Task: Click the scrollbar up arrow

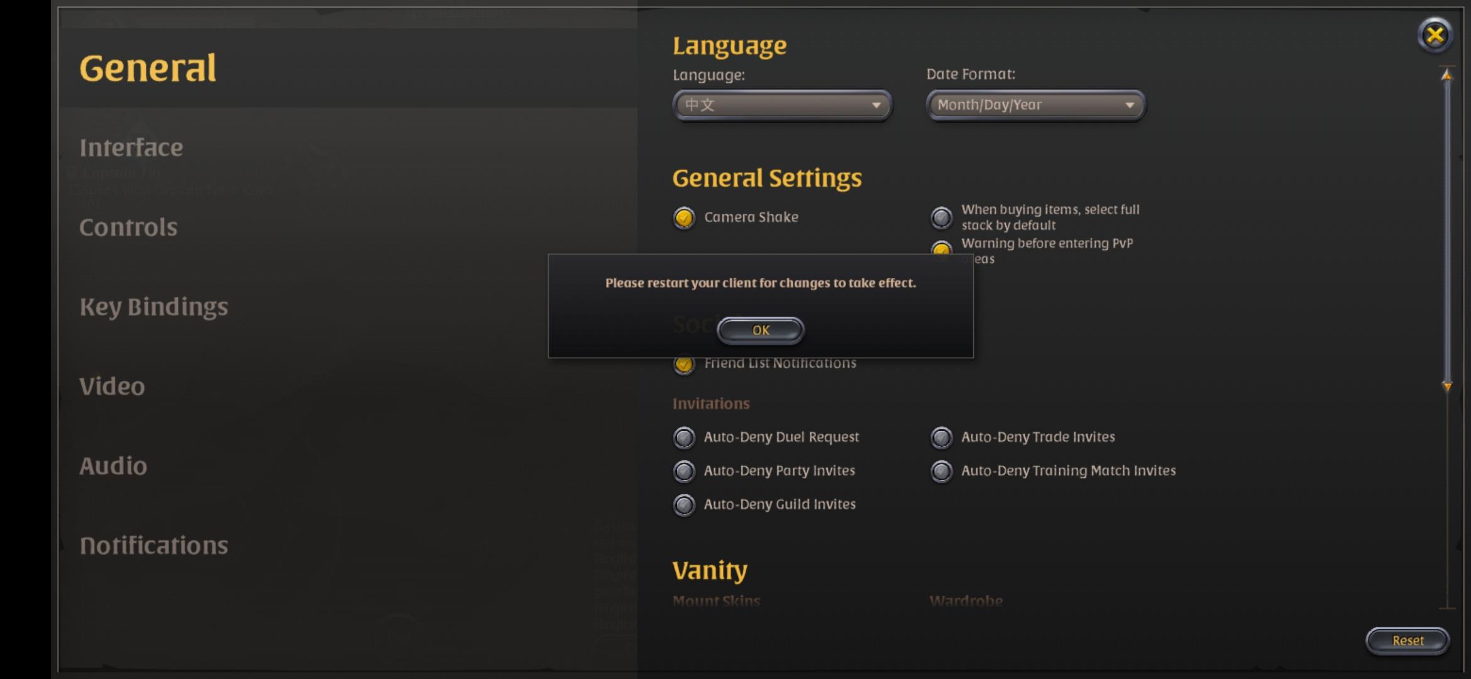Action: click(x=1446, y=76)
